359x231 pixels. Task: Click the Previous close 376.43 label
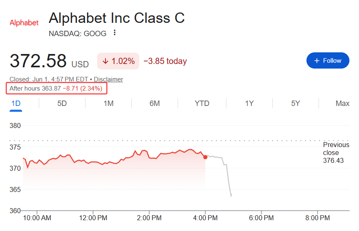(x=336, y=152)
